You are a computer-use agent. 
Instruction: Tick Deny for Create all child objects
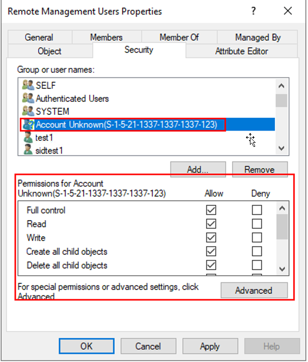257,251
